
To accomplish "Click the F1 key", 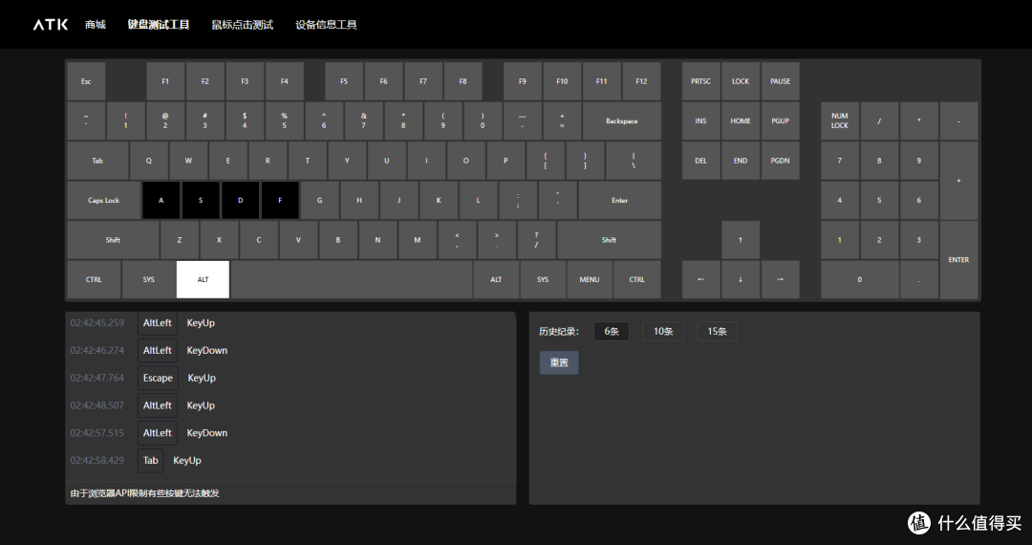I will pyautogui.click(x=165, y=81).
